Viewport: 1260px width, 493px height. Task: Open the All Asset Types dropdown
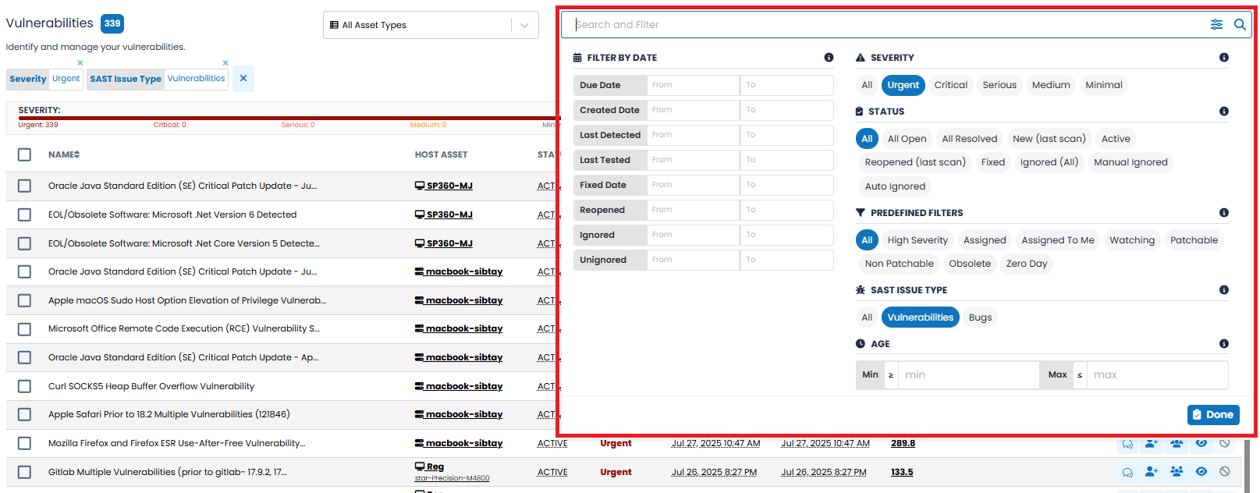(x=431, y=25)
